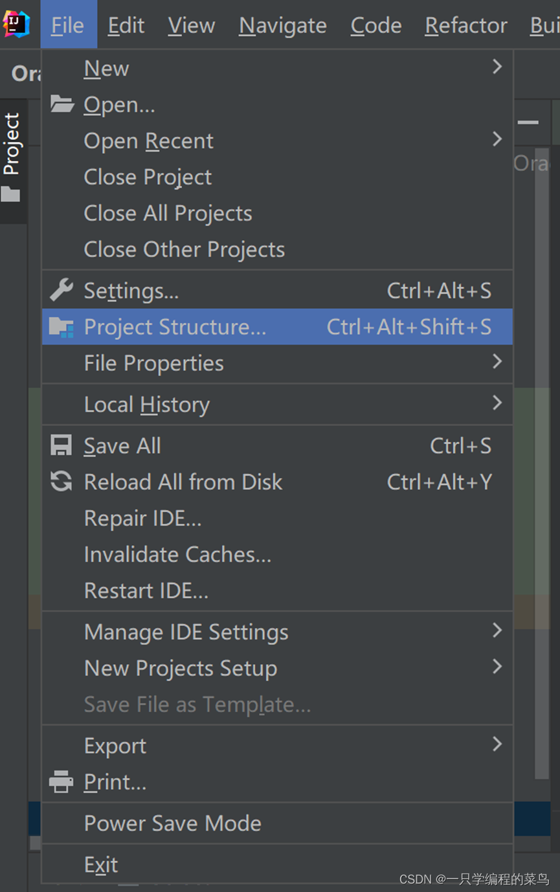The image size is (560, 892).
Task: Click the Project tool window folder icon
Action: (11, 194)
